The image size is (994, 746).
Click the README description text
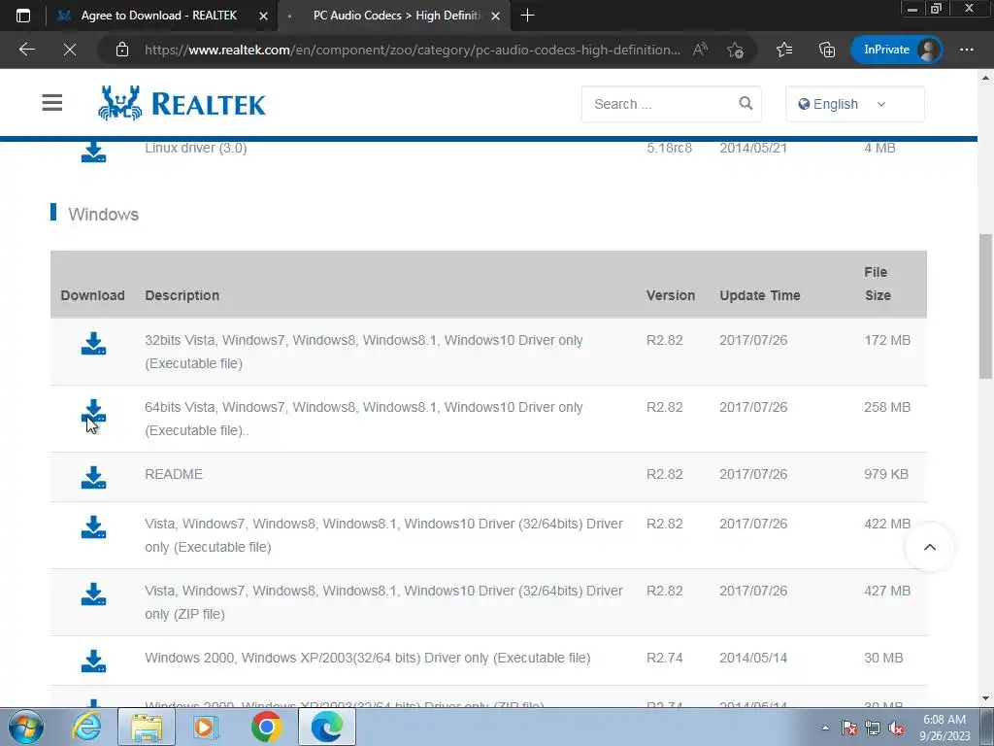coord(174,474)
